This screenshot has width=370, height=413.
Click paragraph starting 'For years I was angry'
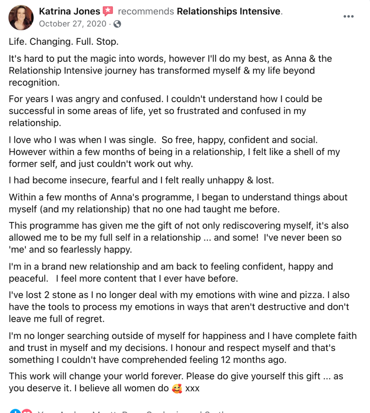tap(165, 111)
